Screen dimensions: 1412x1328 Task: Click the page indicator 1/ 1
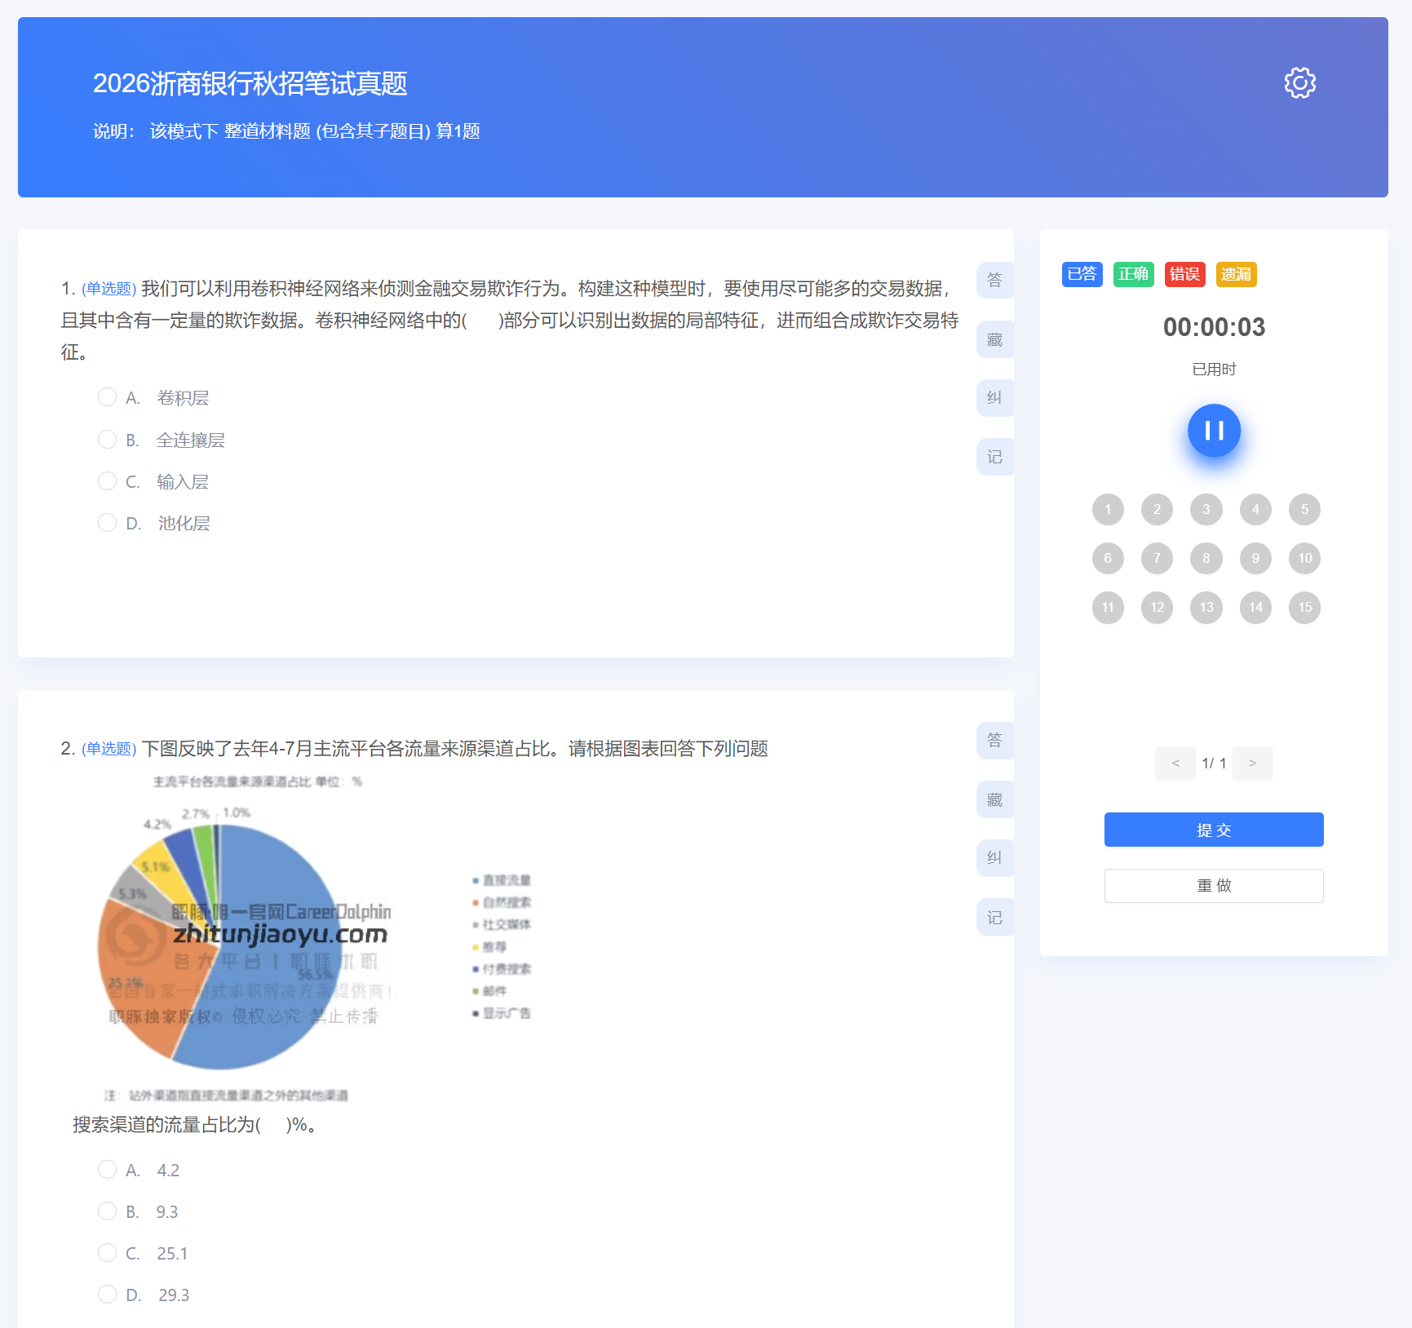pyautogui.click(x=1214, y=764)
